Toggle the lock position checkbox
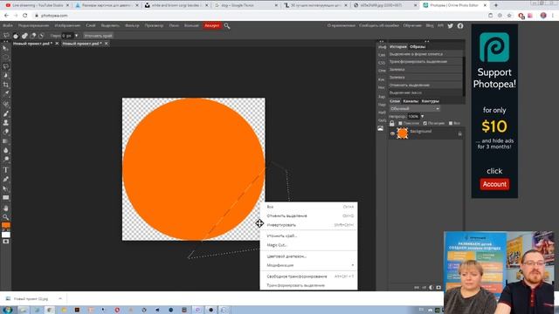Viewport: 559px width, 314px height. click(x=424, y=123)
